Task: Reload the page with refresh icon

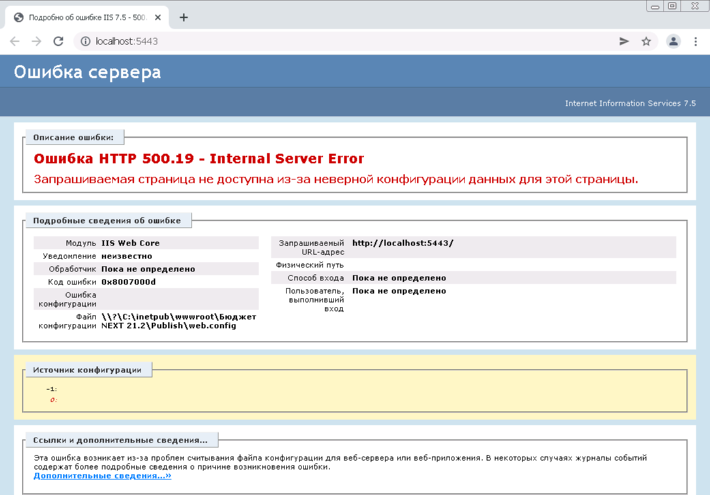Action: point(59,41)
